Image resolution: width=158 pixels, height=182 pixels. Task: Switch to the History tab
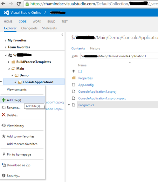point(95,48)
